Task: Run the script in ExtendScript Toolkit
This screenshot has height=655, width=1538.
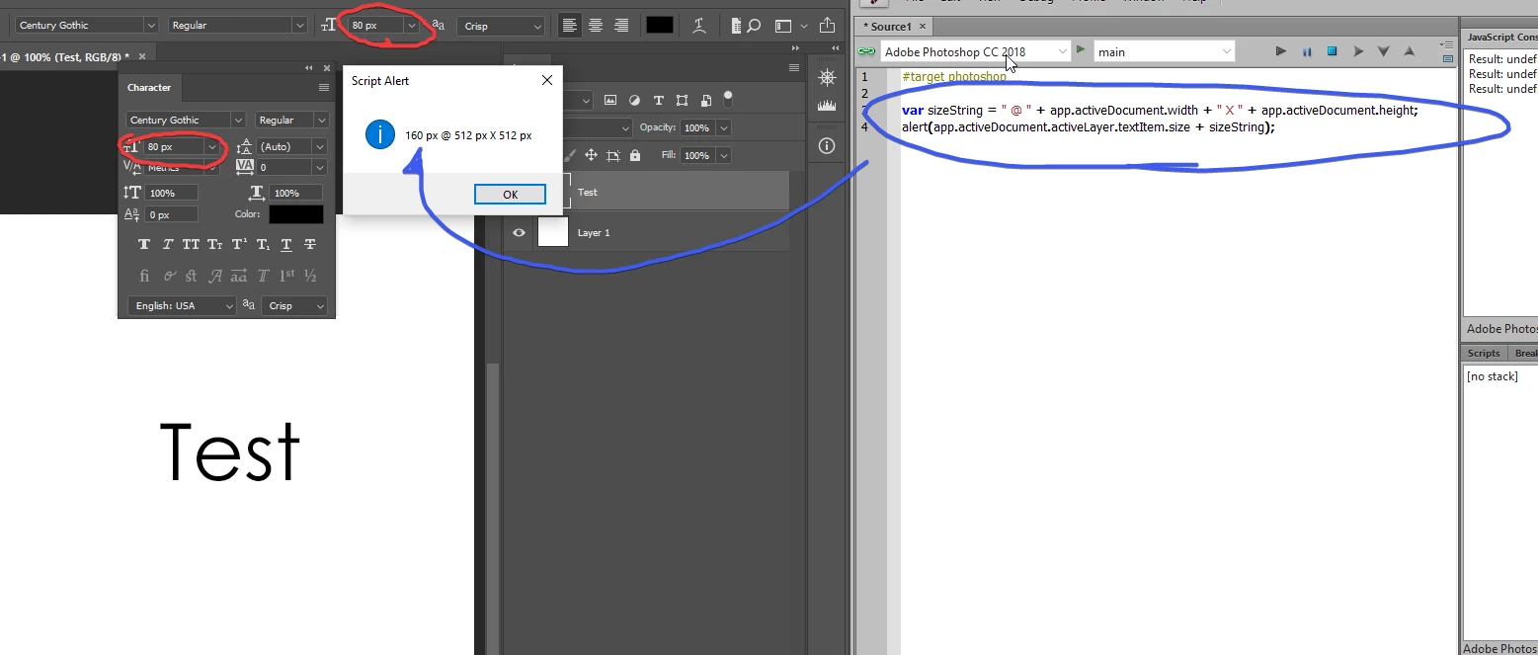Action: coord(1280,51)
